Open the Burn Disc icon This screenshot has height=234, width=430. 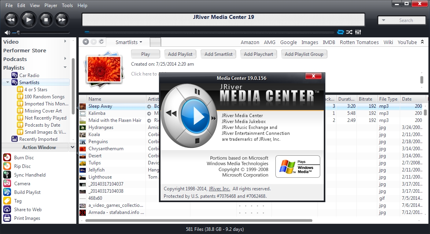[x=7, y=158]
